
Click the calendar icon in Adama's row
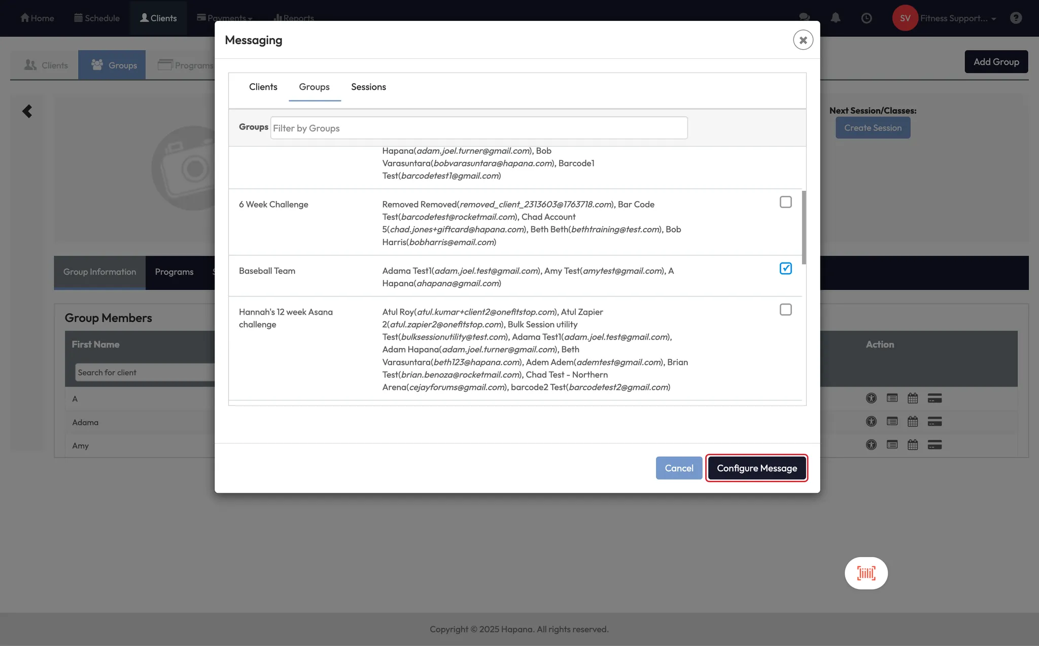click(x=913, y=421)
